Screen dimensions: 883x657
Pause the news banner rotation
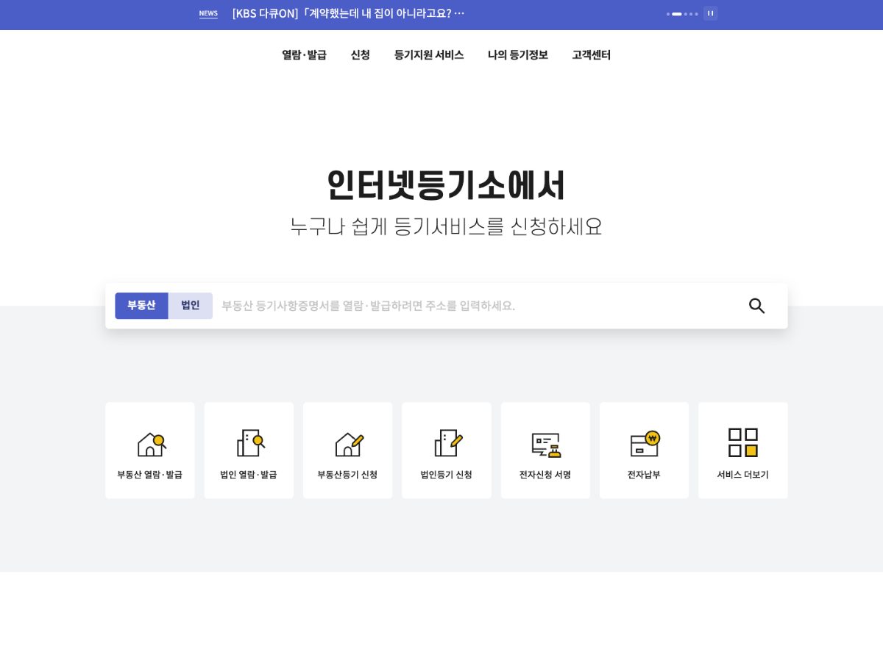coord(710,13)
